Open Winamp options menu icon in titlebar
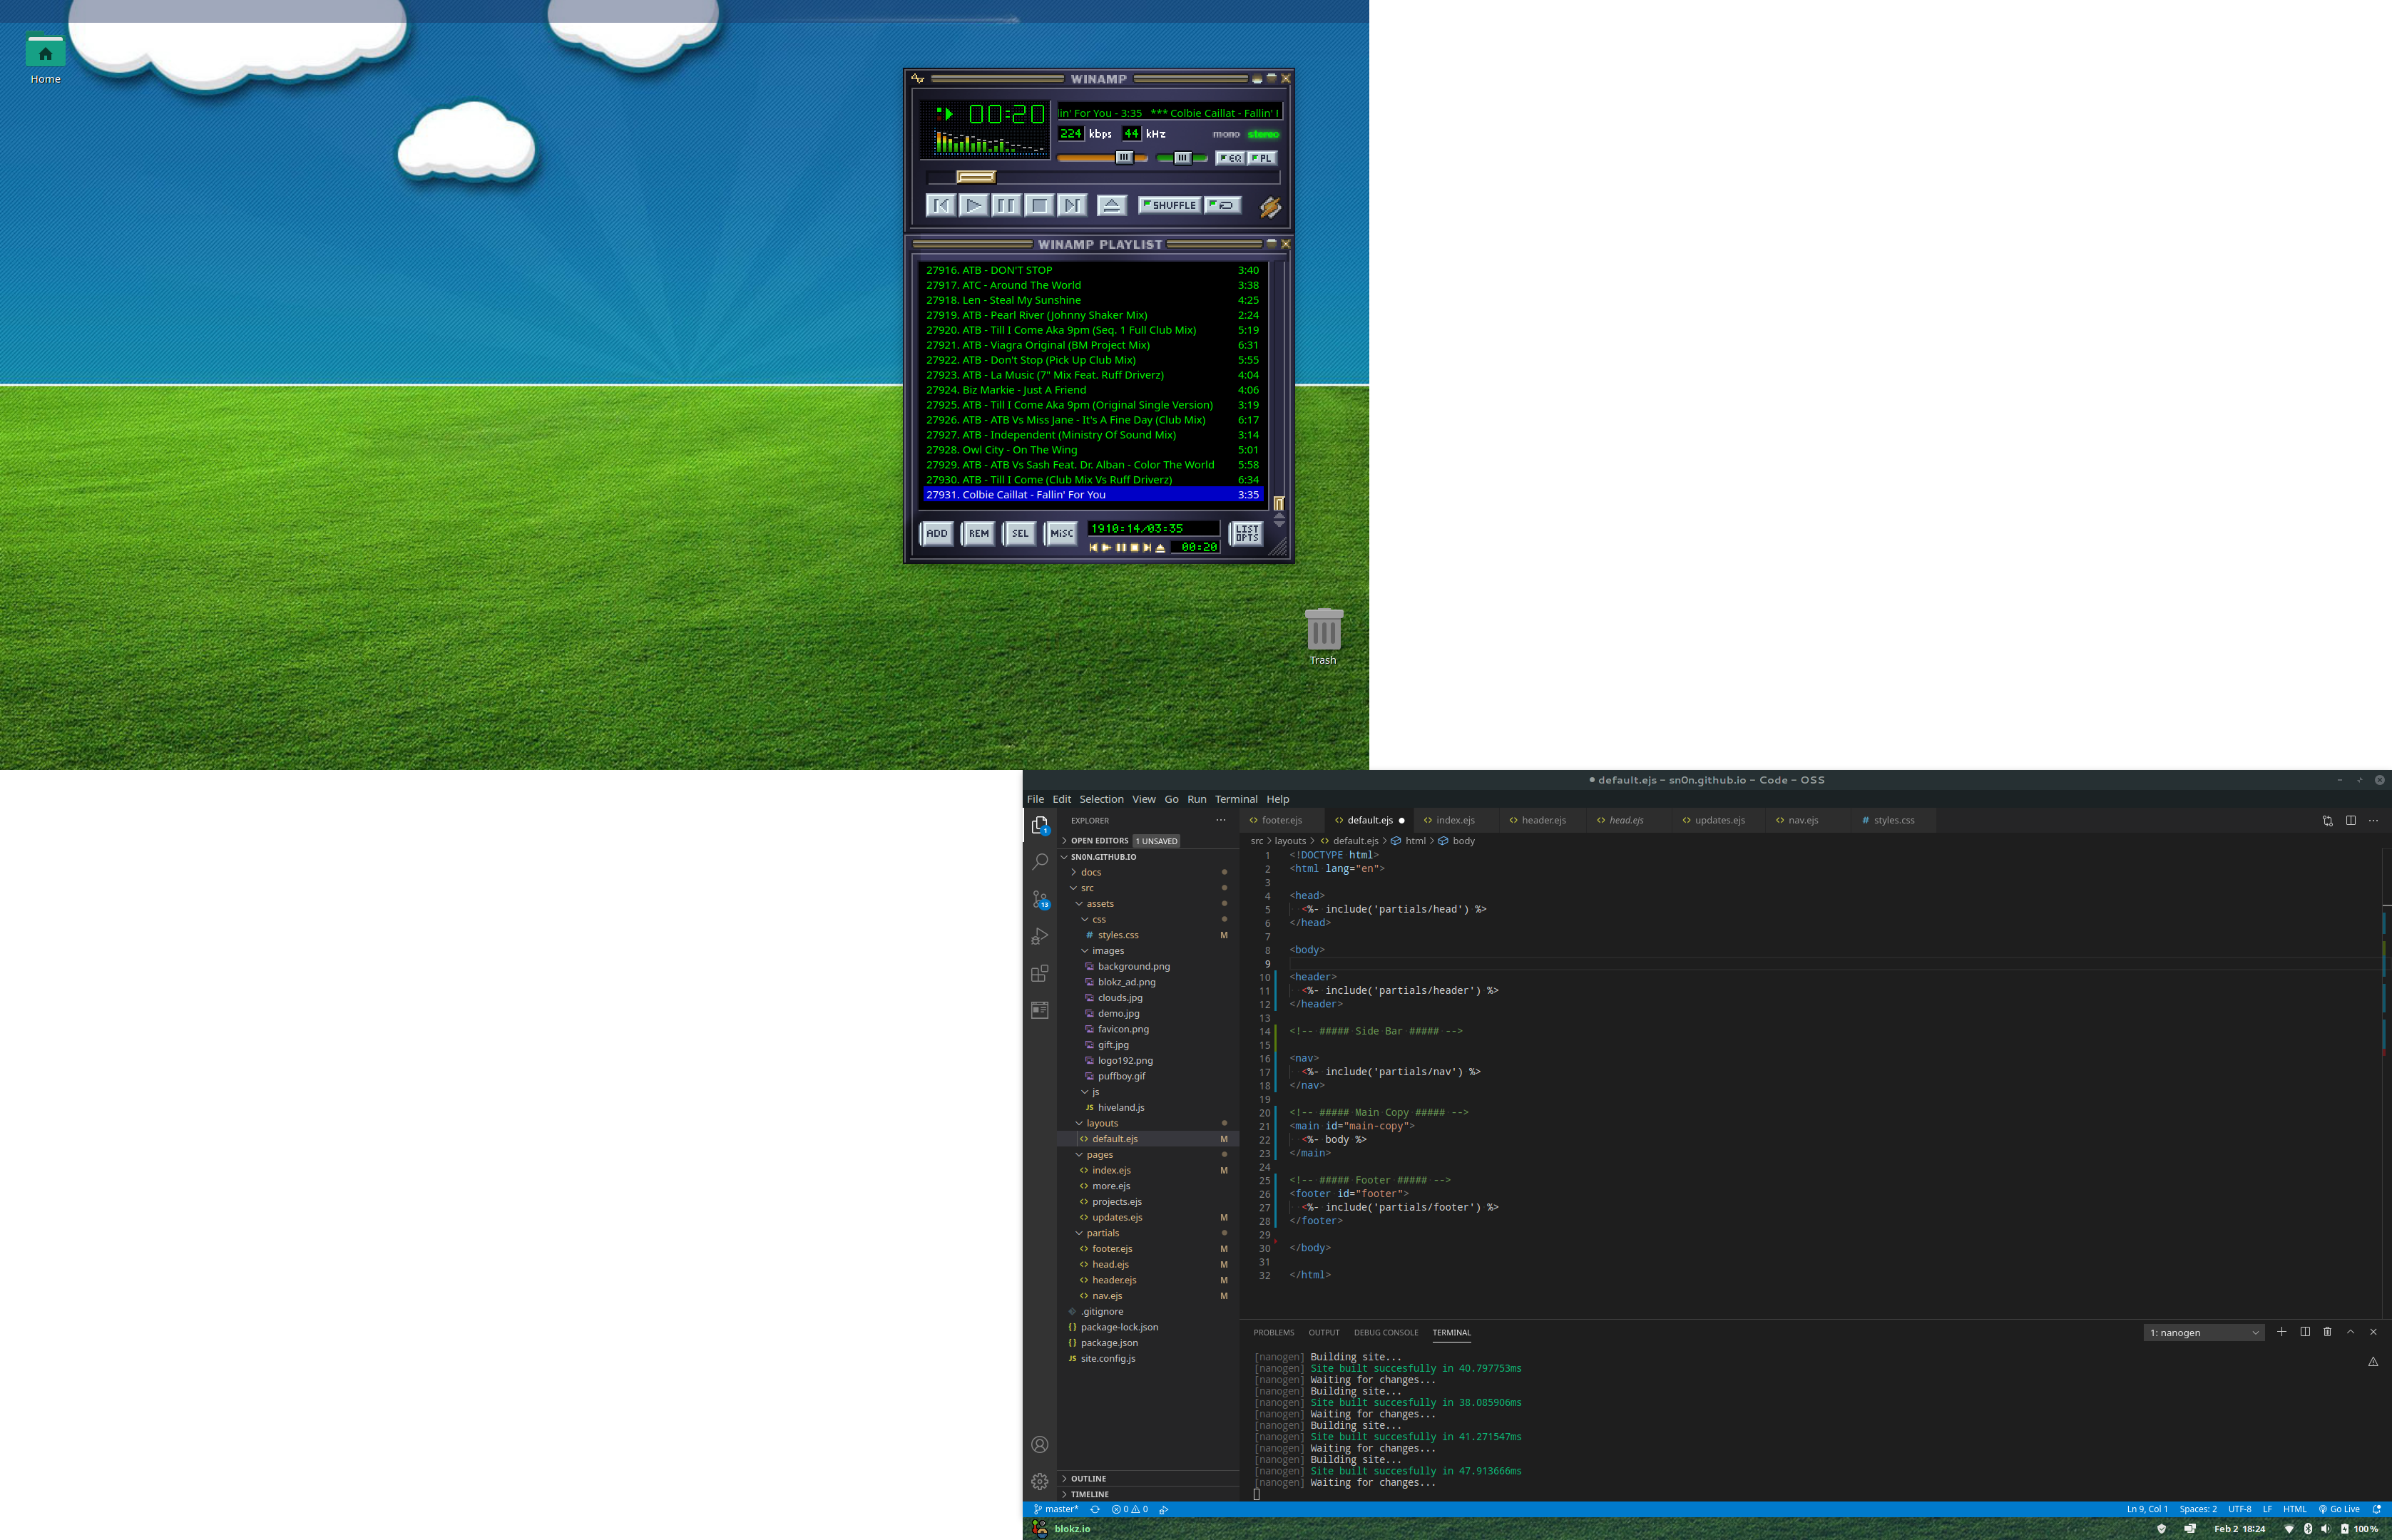This screenshot has width=2392, height=1540. (x=917, y=78)
